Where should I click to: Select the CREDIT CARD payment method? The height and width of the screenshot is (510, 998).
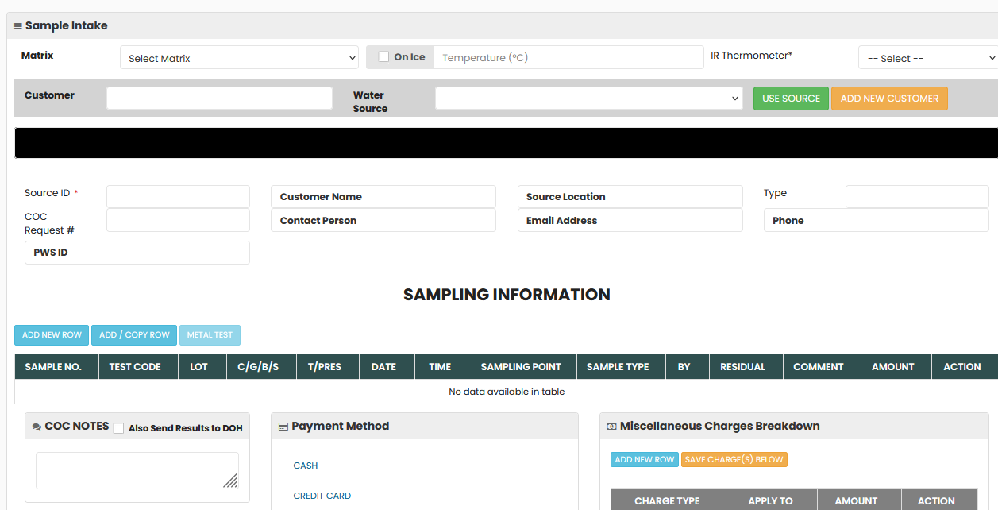(322, 496)
